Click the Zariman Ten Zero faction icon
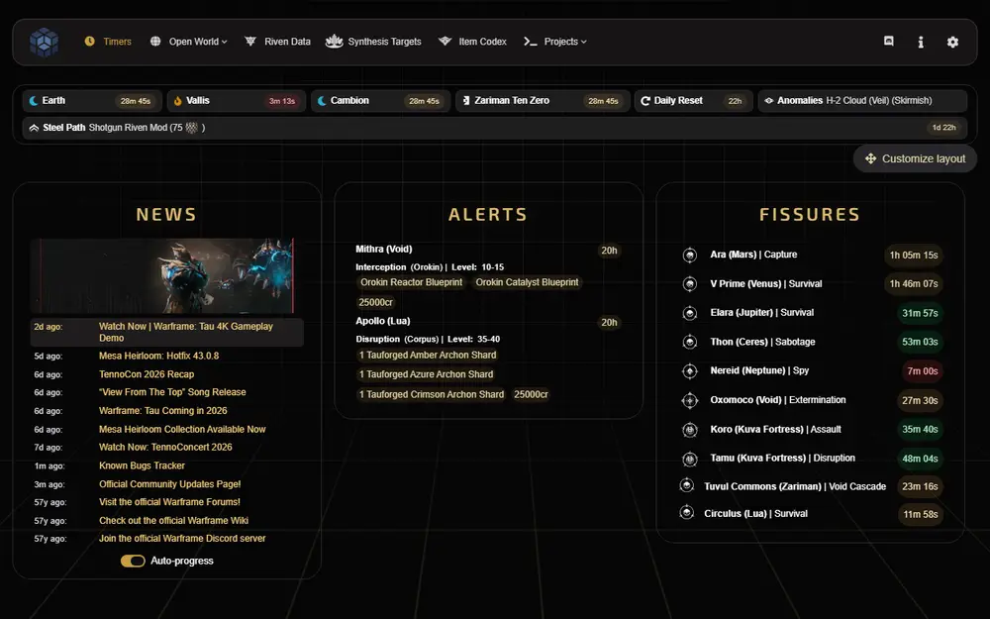Image resolution: width=990 pixels, height=619 pixels. point(466,100)
